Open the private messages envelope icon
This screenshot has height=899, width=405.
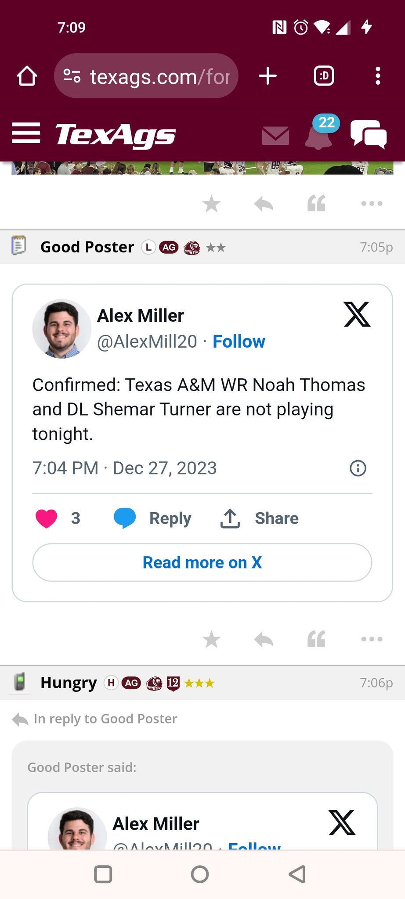tap(275, 136)
